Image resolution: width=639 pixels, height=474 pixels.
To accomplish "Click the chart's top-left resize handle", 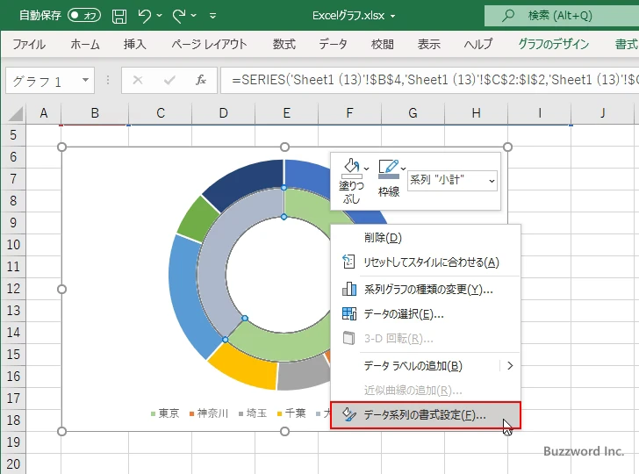I will (x=62, y=147).
